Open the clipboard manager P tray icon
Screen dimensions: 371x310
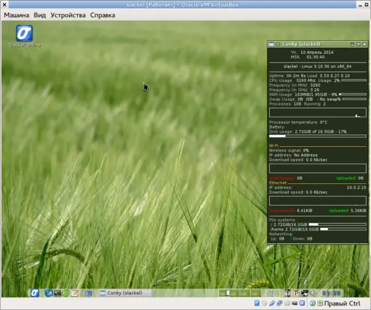pos(296,293)
